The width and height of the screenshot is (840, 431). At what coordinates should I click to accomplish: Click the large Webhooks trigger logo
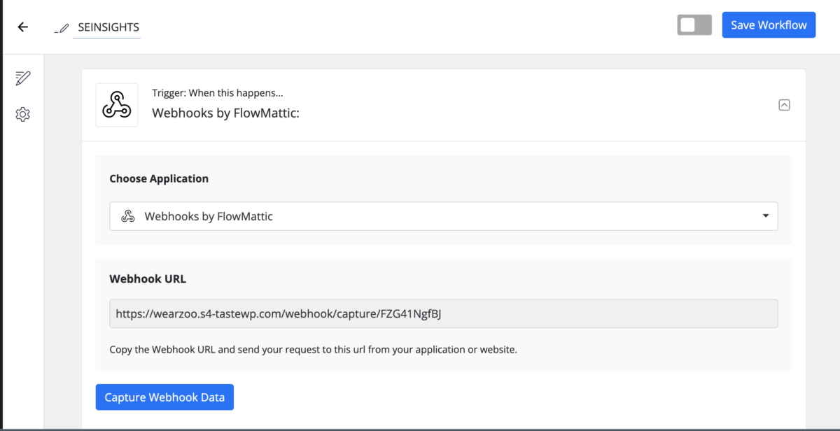click(117, 105)
